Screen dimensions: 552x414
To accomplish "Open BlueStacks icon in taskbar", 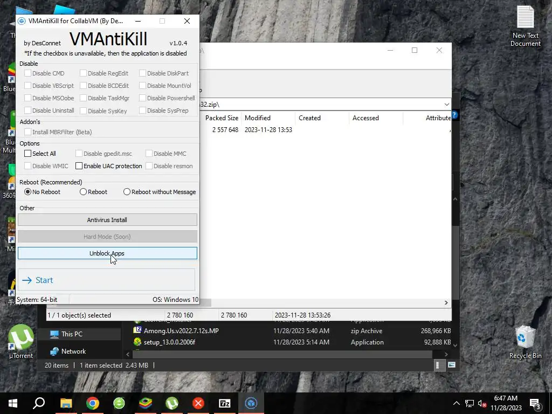I will click(146, 403).
